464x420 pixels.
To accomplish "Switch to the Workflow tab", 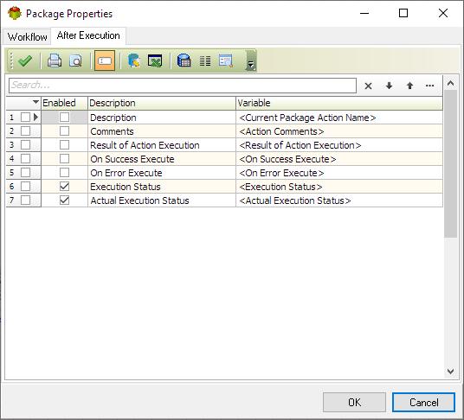I will click(27, 37).
